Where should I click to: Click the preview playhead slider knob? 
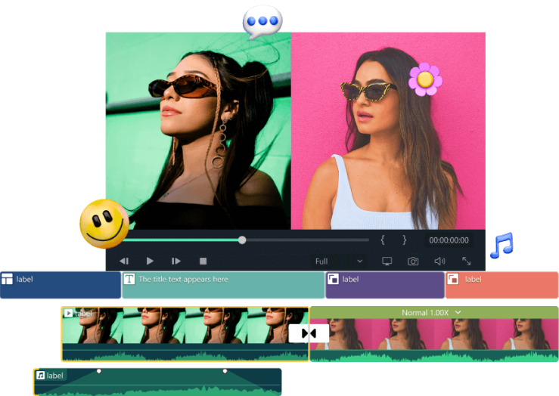point(242,240)
